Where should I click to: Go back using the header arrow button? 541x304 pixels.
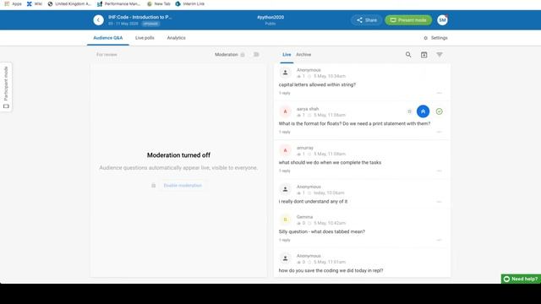pos(98,20)
